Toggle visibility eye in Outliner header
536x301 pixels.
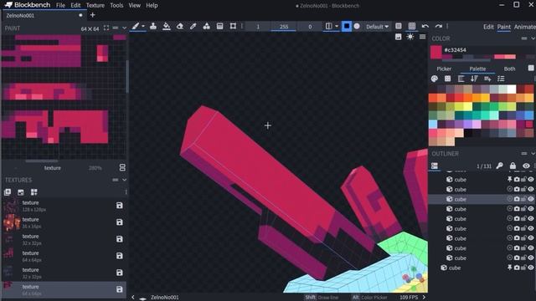pyautogui.click(x=526, y=166)
